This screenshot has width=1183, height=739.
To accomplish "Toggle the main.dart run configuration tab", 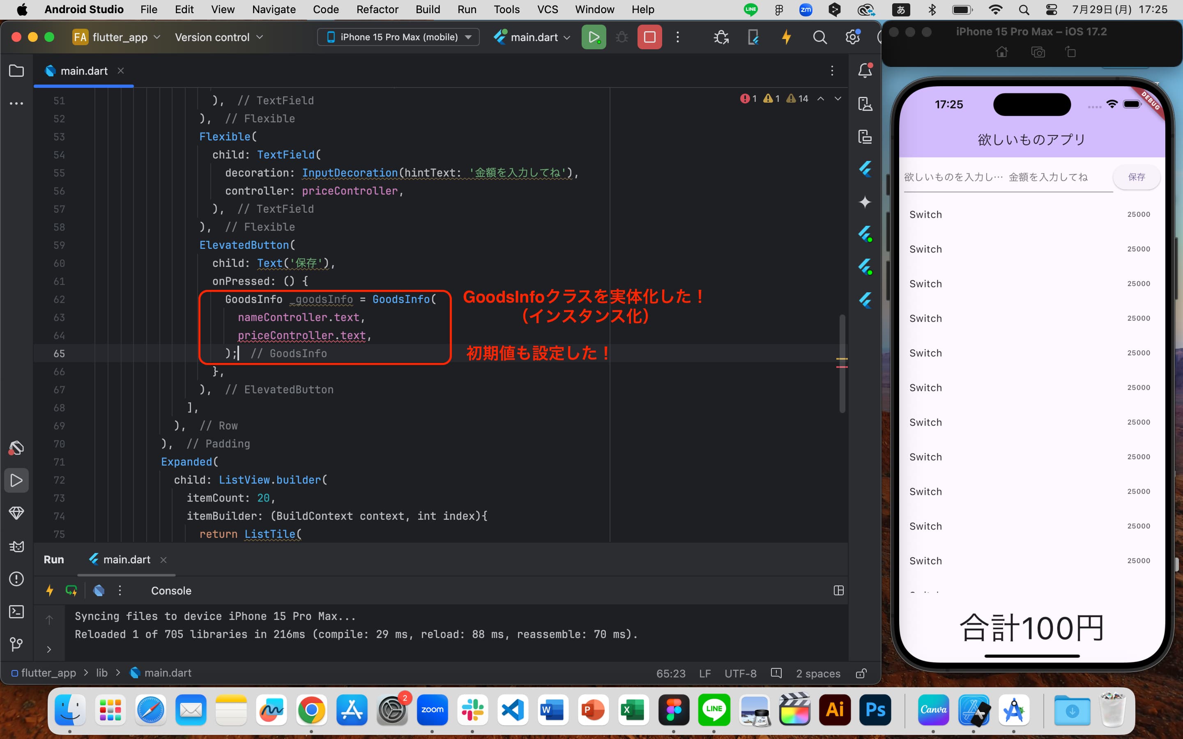I will pos(126,558).
